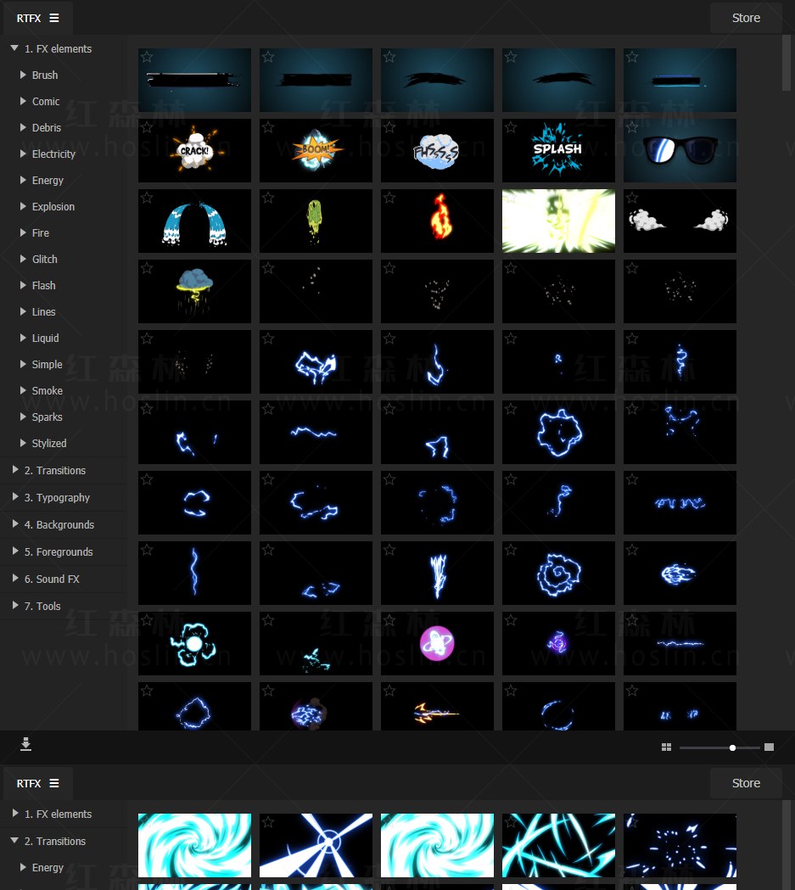Expand the Comic subcategory arrow

(x=23, y=101)
